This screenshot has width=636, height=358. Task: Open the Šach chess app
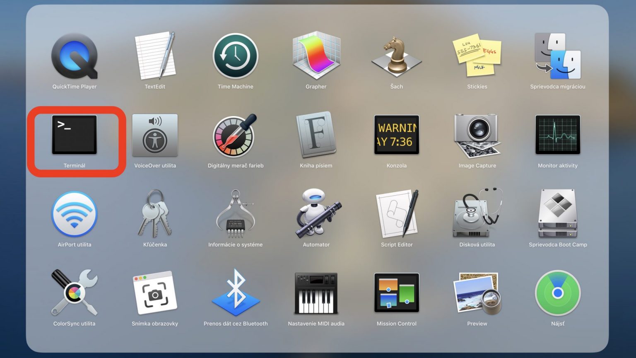pyautogui.click(x=397, y=56)
